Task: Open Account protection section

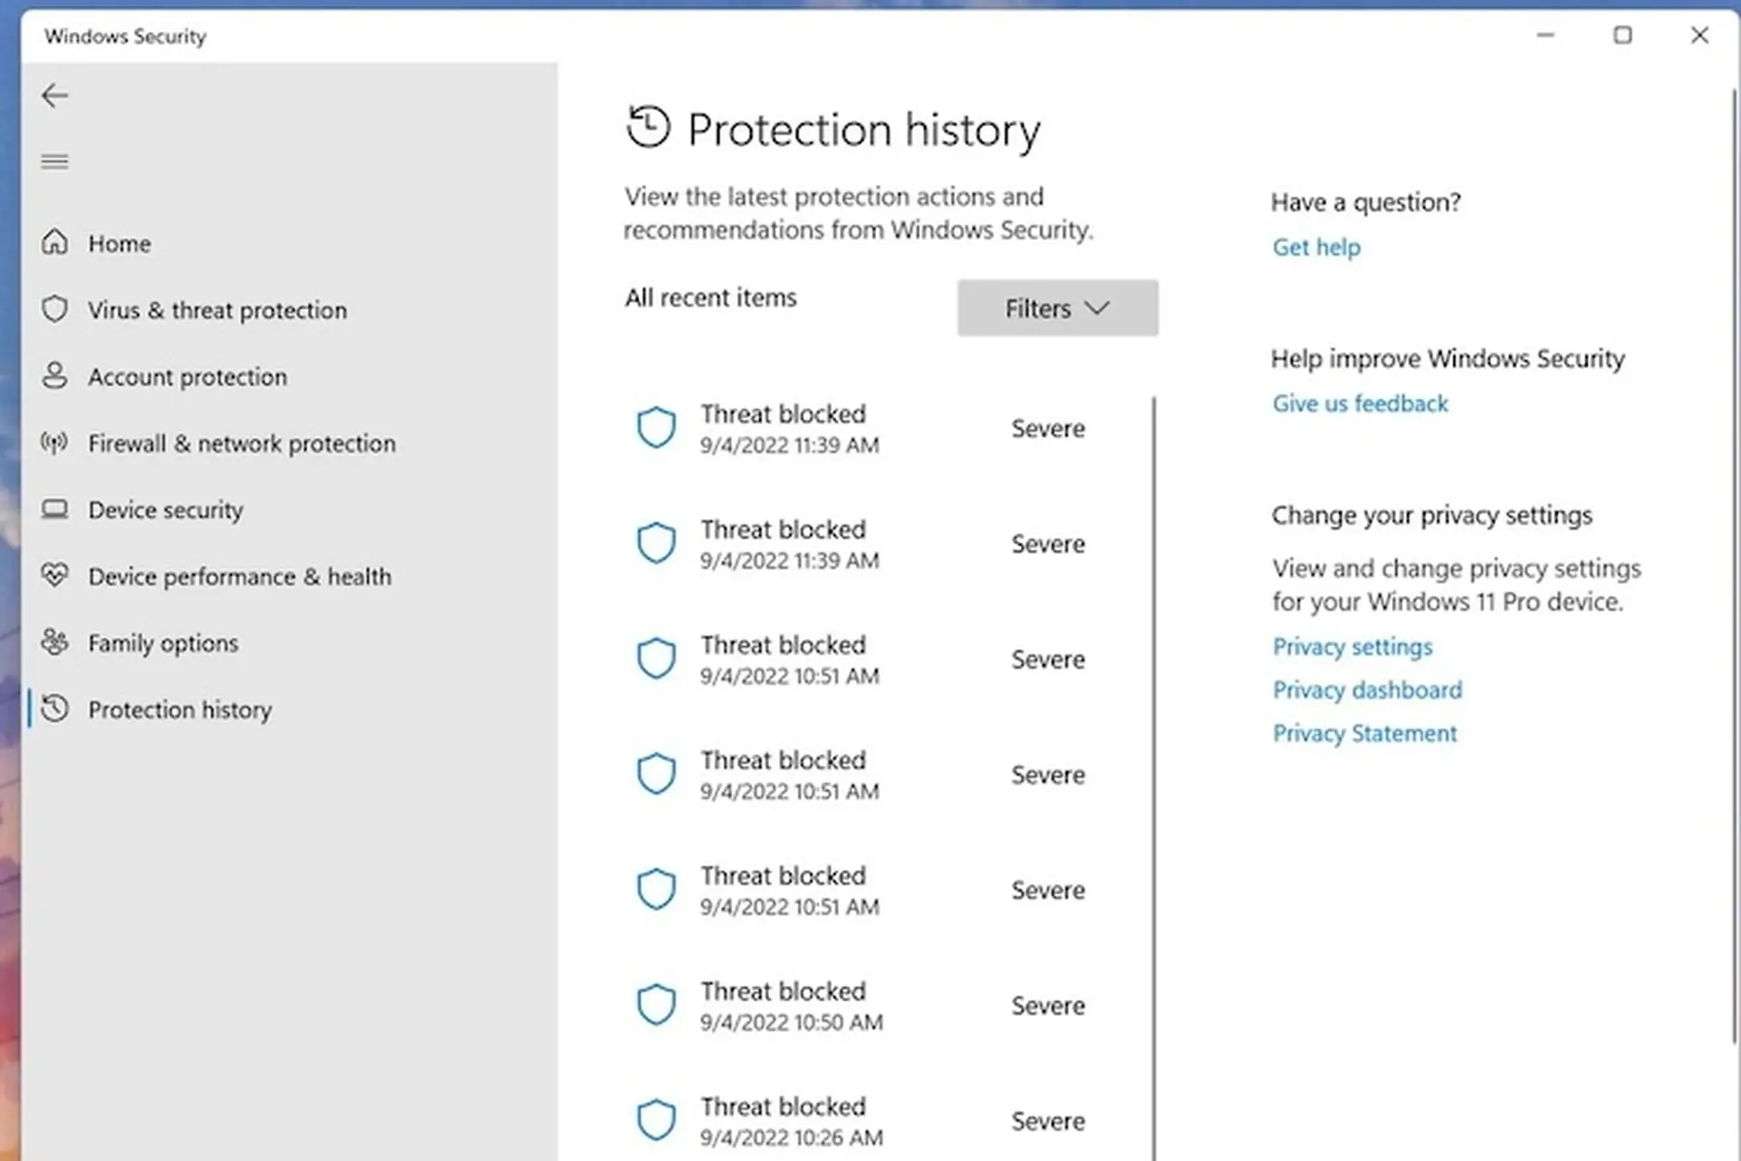Action: 188,376
